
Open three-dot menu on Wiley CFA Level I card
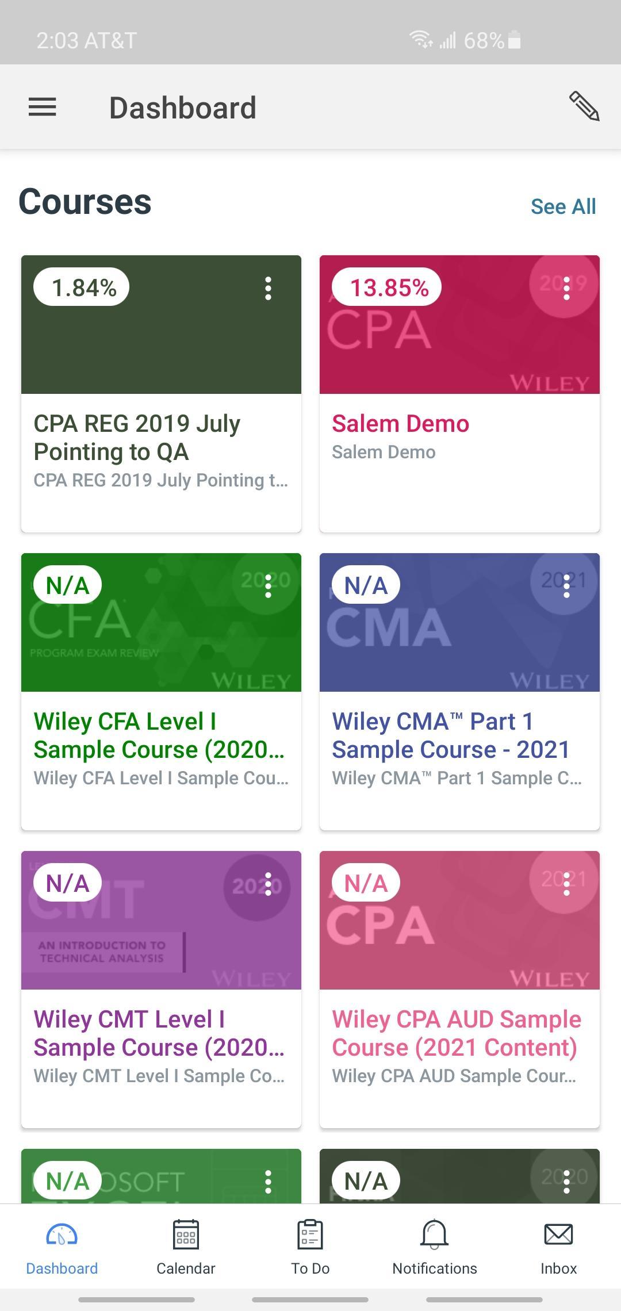tap(268, 586)
